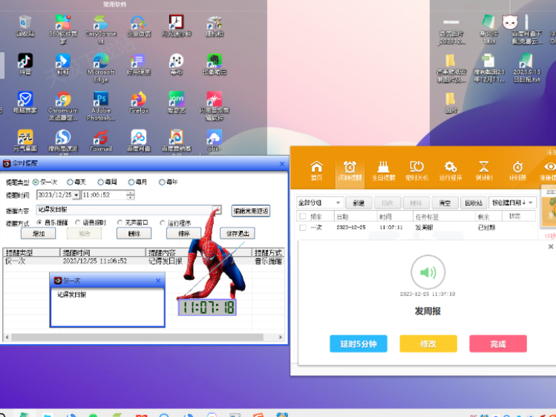556x417 pixels.
Task: Open the 首页 home icon in orange toolbar
Action: [x=316, y=170]
